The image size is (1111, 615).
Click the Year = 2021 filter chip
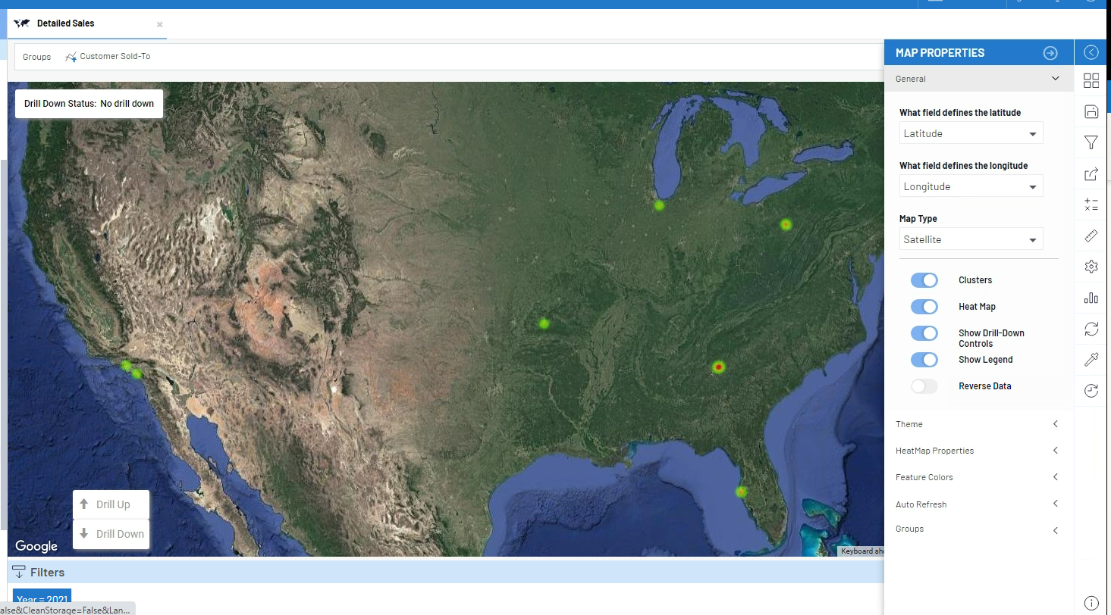pyautogui.click(x=41, y=598)
